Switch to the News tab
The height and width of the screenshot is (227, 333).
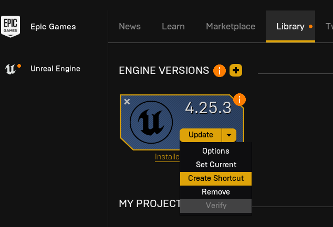pos(130,27)
